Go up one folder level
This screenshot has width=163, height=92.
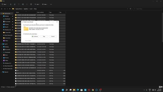(x=10, y=9)
